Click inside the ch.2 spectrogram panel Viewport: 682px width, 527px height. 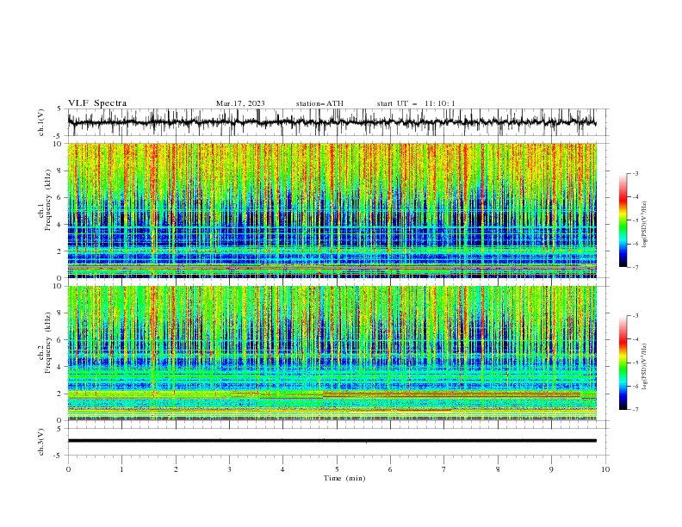[332, 353]
